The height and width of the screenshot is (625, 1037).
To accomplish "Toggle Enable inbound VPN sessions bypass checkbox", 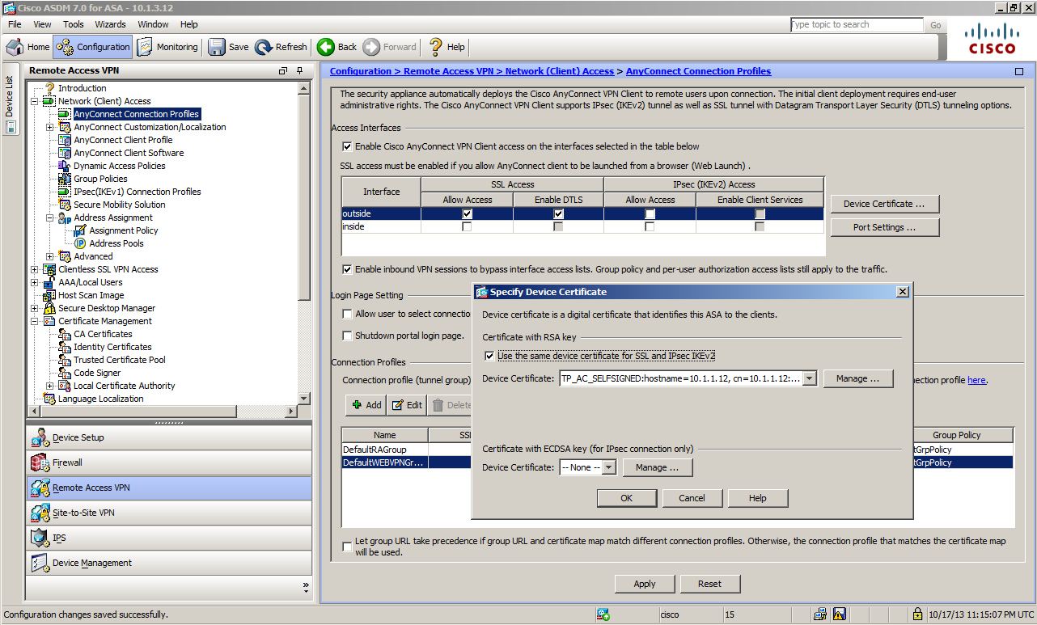I will [x=347, y=269].
